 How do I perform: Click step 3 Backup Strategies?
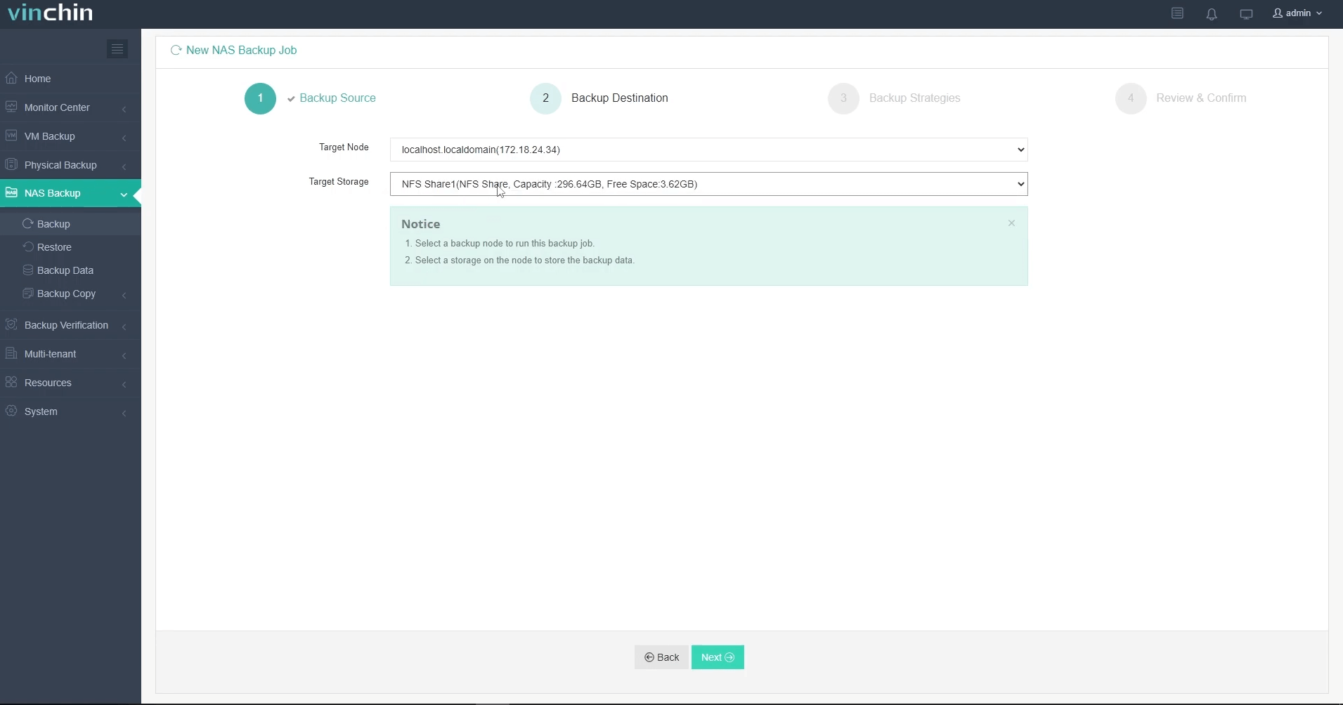(x=894, y=98)
